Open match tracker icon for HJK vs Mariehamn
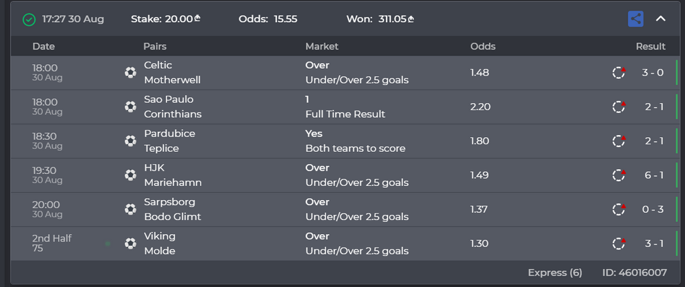 click(x=619, y=175)
